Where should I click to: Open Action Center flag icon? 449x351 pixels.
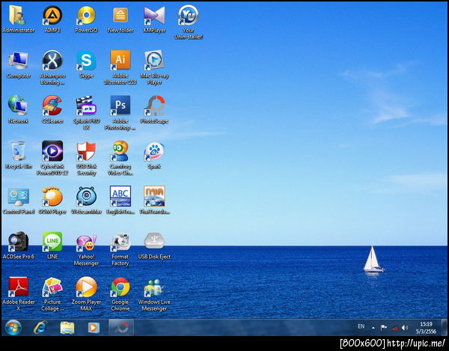pyautogui.click(x=384, y=328)
